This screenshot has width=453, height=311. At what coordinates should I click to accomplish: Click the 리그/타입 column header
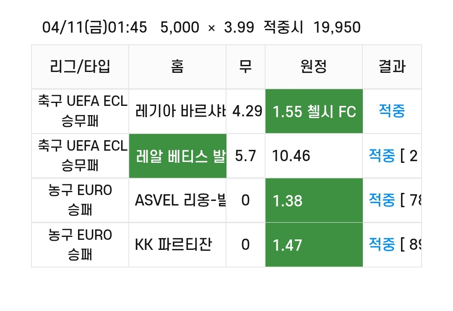[80, 67]
